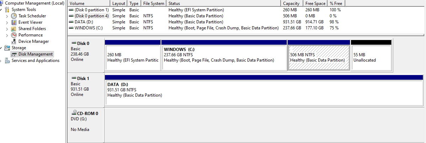Click the CD-ROM 0 drive icon

[x=74, y=113]
